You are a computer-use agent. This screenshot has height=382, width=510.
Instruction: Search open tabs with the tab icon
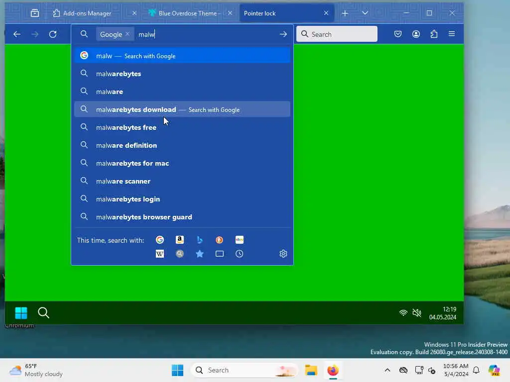pos(220,254)
